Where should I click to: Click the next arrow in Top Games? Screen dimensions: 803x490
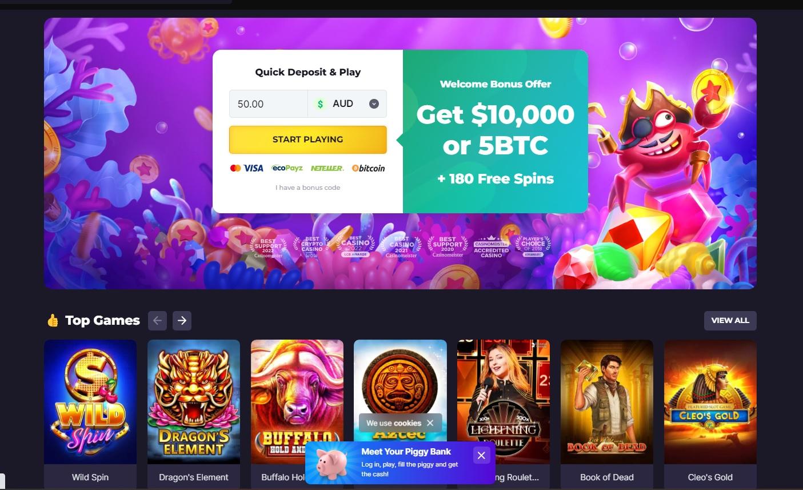182,321
